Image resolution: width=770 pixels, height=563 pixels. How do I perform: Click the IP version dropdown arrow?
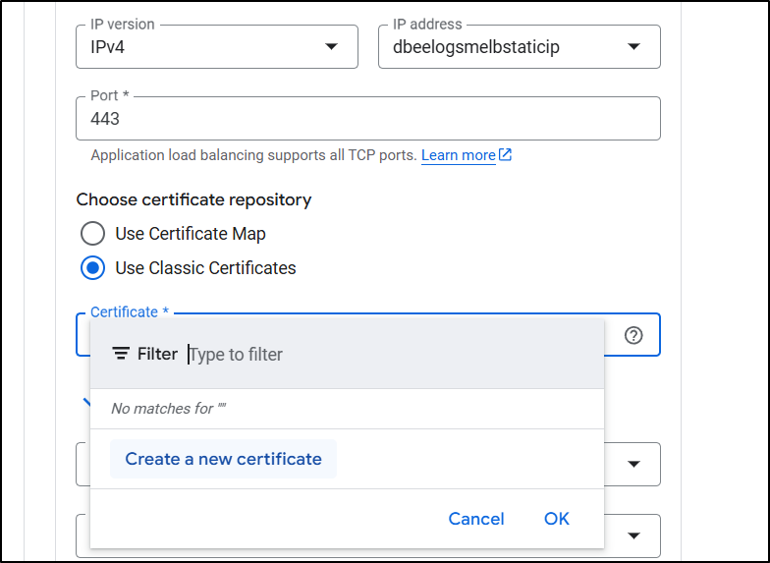[x=331, y=47]
